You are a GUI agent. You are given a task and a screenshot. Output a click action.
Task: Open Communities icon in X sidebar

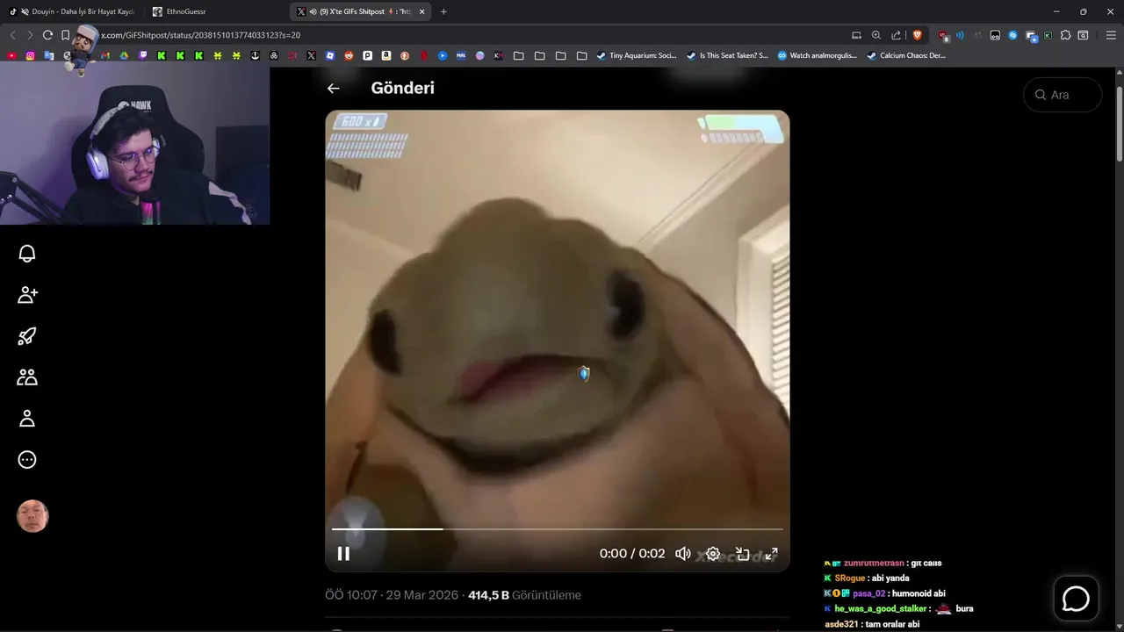coord(27,377)
